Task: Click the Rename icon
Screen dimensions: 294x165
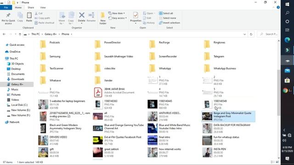Action: (x=91, y=15)
